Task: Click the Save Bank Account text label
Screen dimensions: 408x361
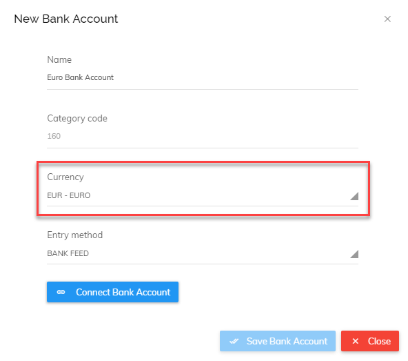Action: tap(287, 341)
